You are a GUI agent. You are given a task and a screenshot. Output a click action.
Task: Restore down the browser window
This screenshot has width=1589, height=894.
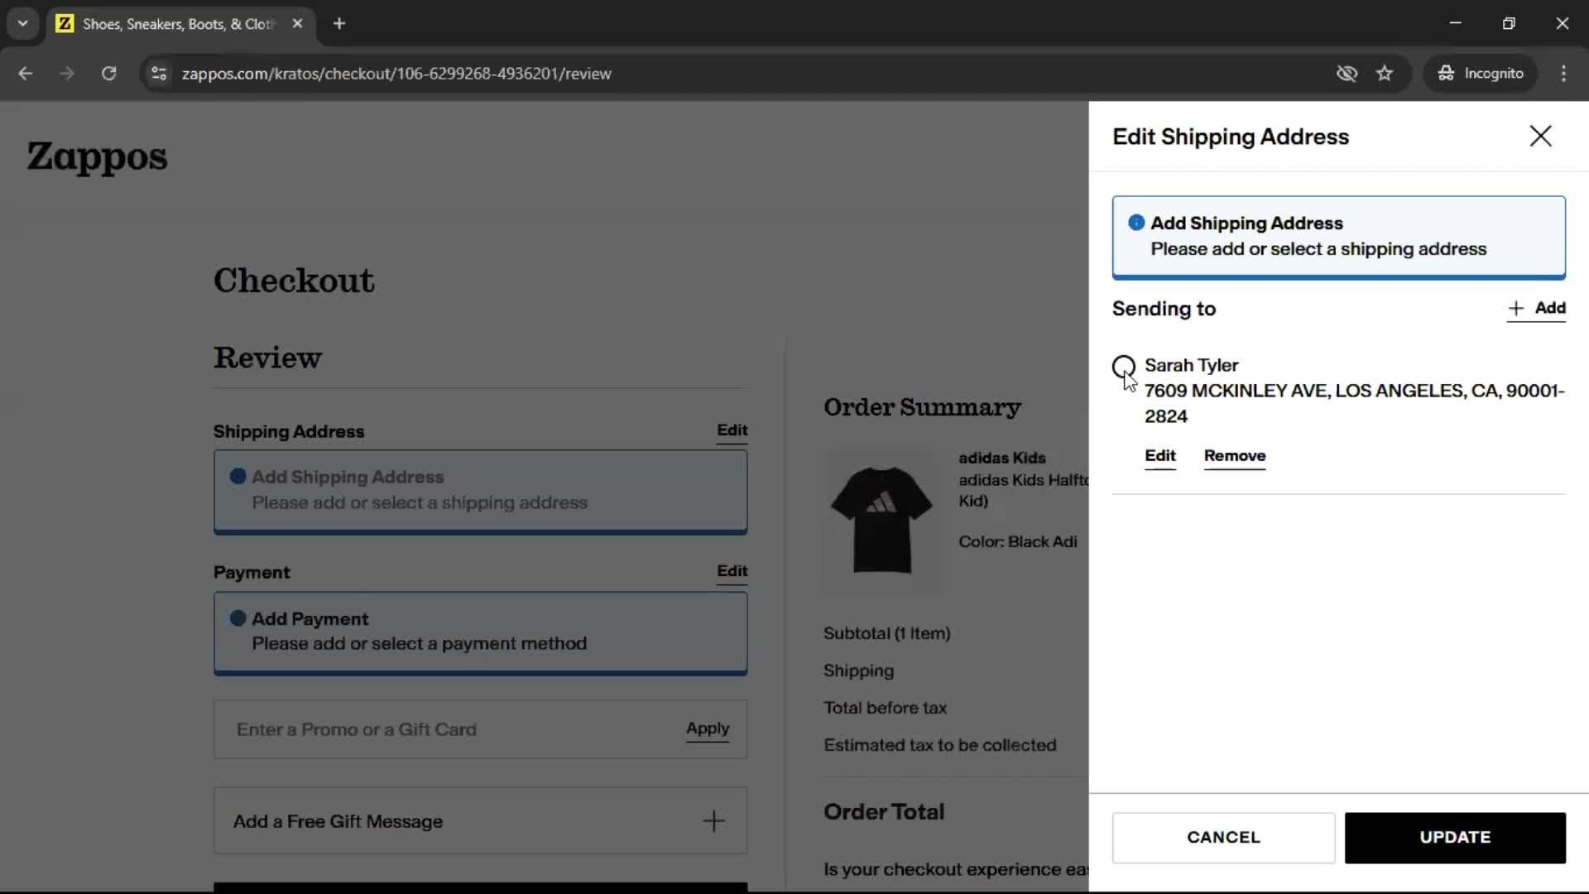point(1509,23)
